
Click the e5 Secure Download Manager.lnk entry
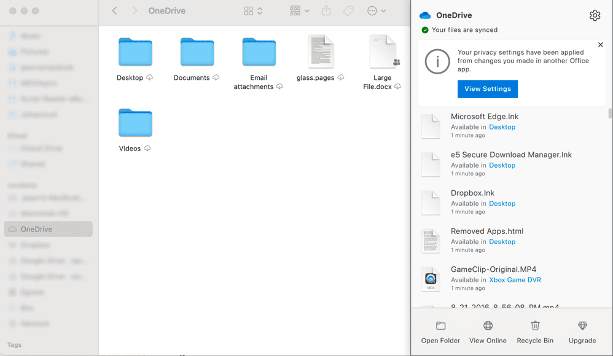click(x=512, y=164)
